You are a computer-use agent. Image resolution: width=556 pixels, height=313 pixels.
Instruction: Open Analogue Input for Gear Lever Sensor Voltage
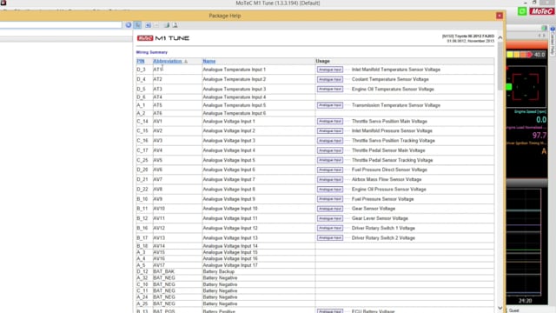(x=330, y=218)
